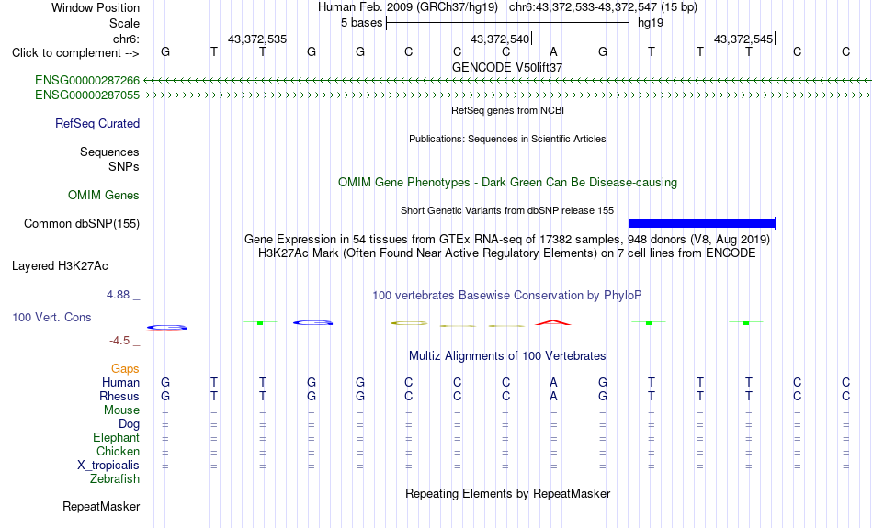Click the GENCODE V50lift37 track title
Screen dimensions: 873x528
[x=507, y=67]
